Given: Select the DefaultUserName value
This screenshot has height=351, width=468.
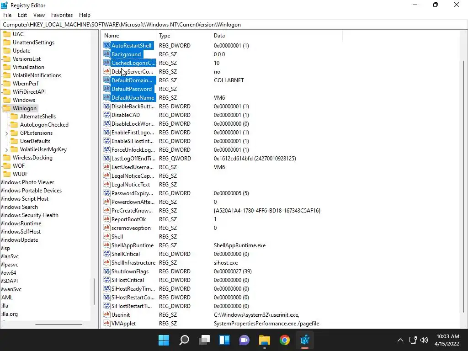Looking at the screenshot, I should tap(133, 98).
